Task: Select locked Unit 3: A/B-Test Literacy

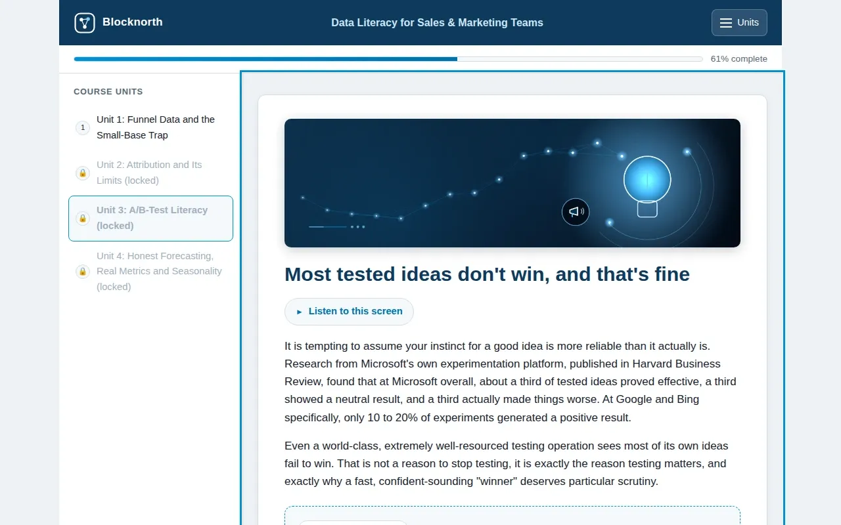Action: coord(150,218)
